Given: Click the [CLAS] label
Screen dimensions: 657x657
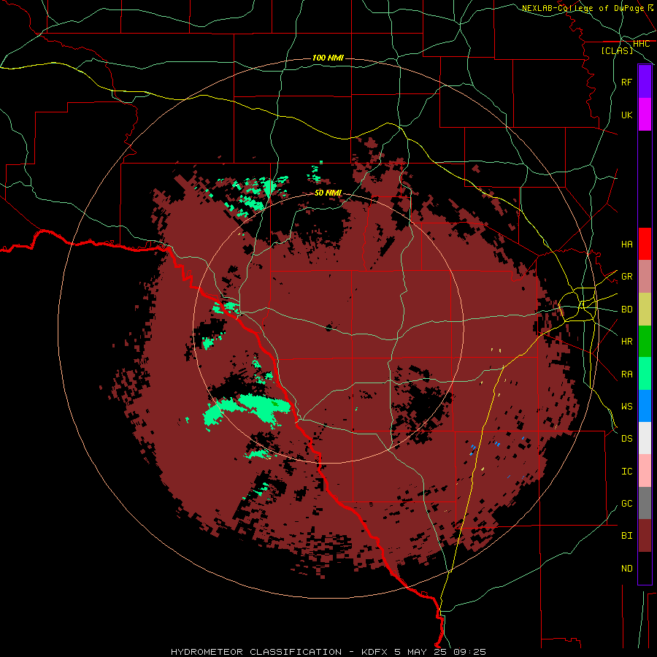Looking at the screenshot, I should pyautogui.click(x=617, y=50).
